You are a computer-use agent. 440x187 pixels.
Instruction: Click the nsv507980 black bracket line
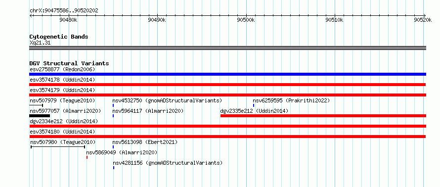pyautogui.click(x=58, y=147)
